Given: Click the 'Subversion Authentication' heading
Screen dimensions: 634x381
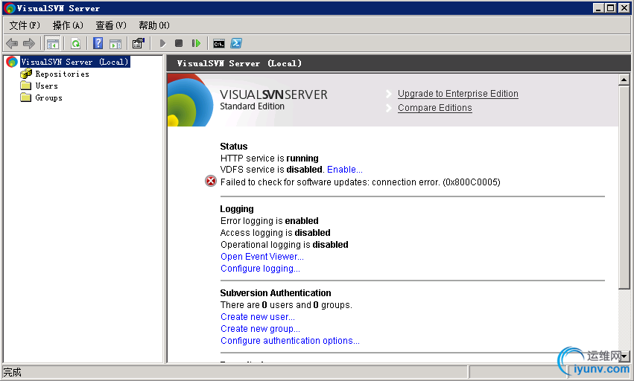Looking at the screenshot, I should coord(276,293).
